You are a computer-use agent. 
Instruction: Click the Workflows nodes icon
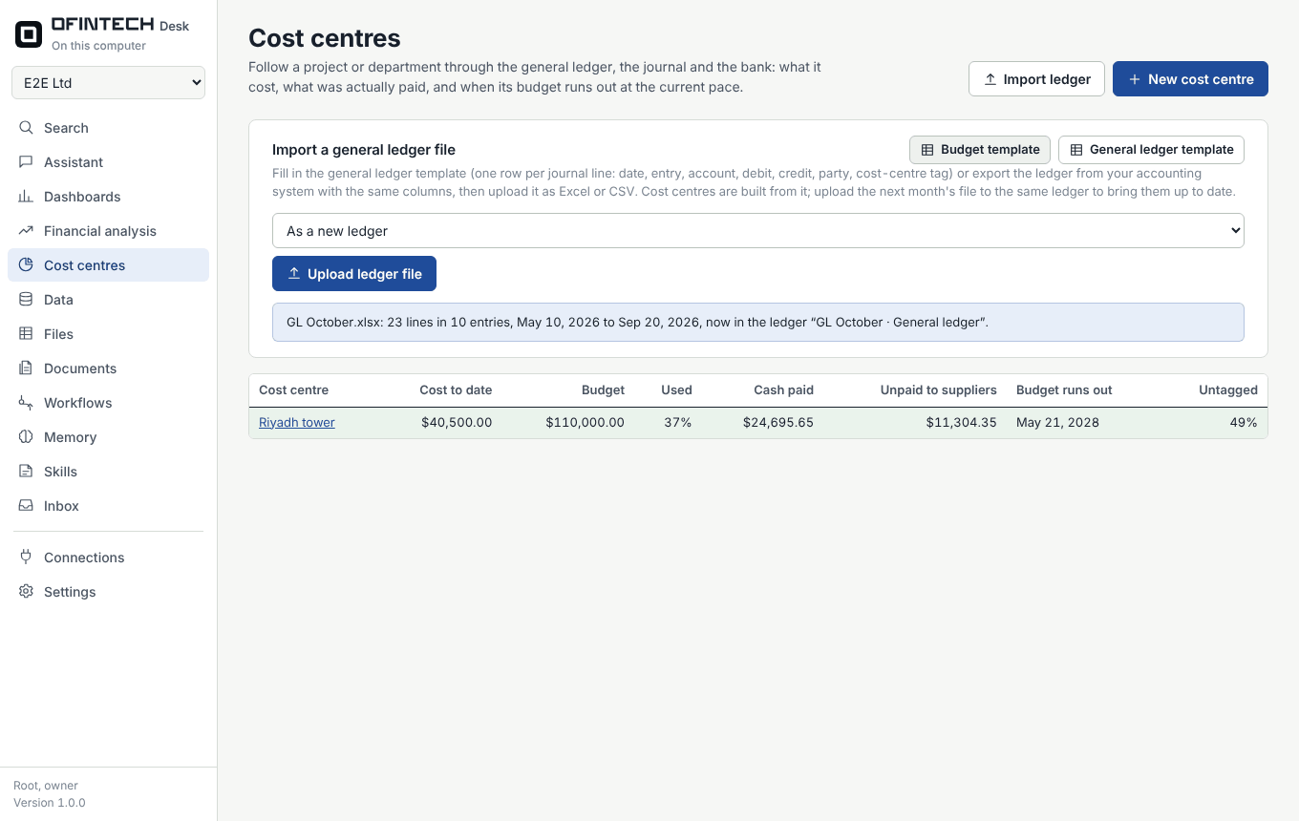(26, 403)
